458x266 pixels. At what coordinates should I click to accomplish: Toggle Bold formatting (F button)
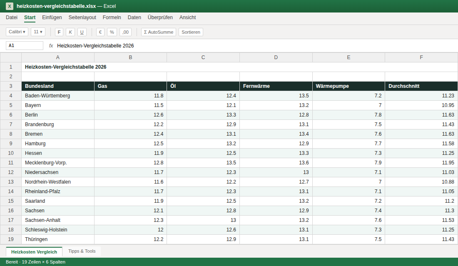coord(59,32)
